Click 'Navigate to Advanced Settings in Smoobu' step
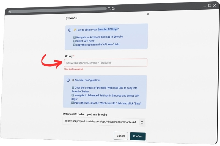The image size is (220, 146). 98,37
